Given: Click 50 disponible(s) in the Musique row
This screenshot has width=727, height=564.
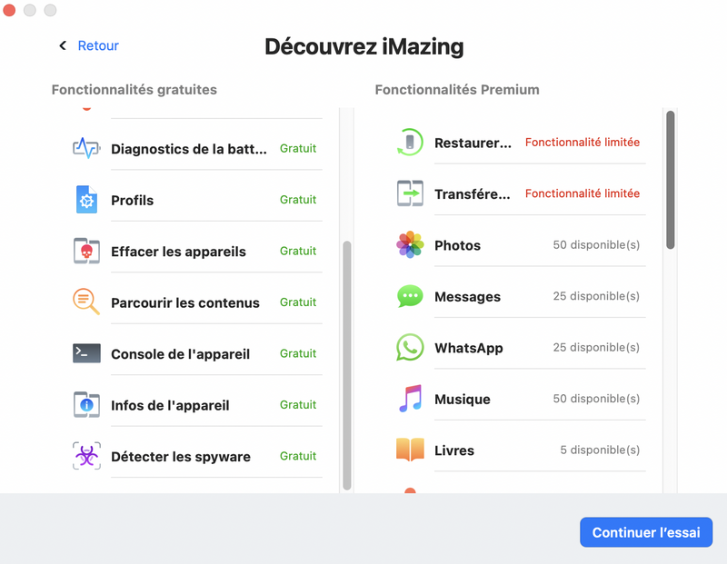Looking at the screenshot, I should [596, 399].
